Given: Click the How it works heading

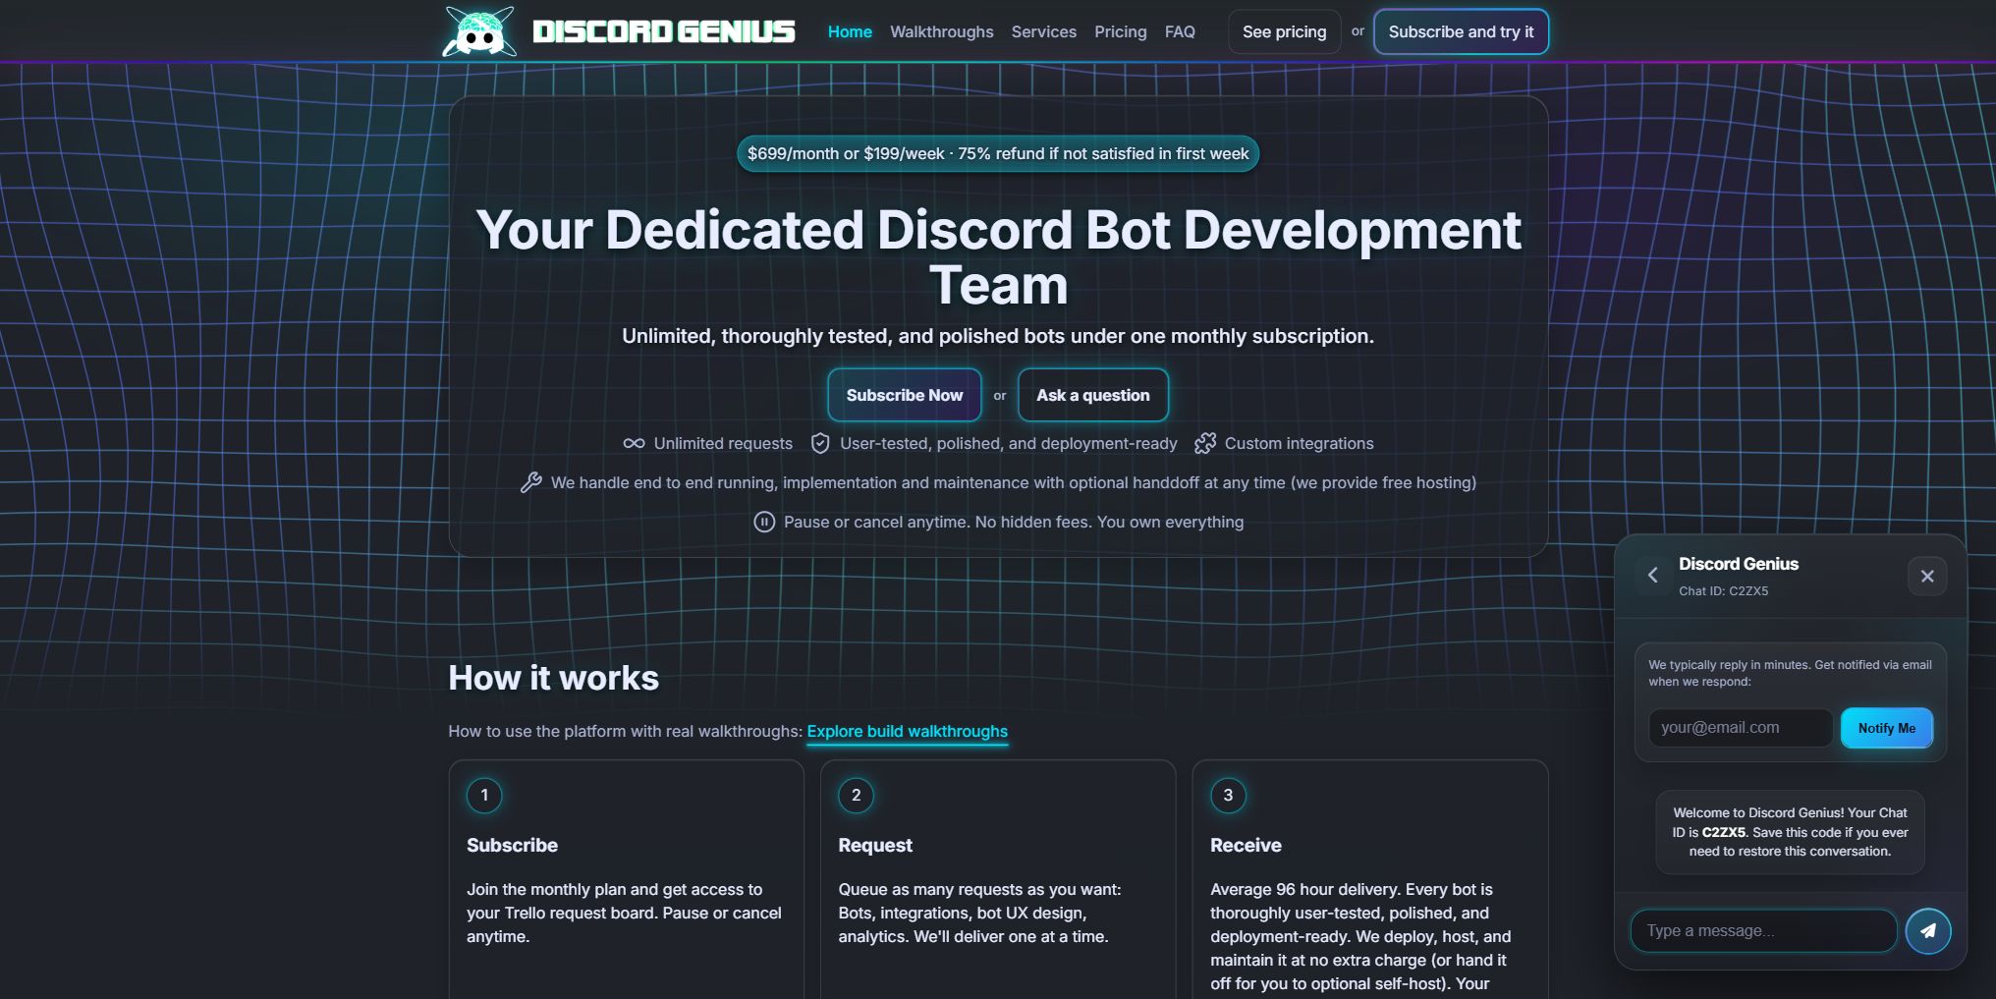Looking at the screenshot, I should pyautogui.click(x=553, y=678).
